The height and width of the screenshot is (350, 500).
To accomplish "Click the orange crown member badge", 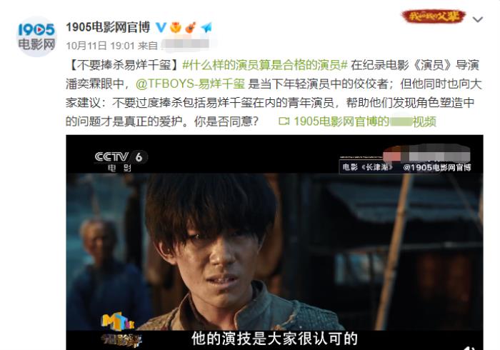I will click(x=176, y=27).
